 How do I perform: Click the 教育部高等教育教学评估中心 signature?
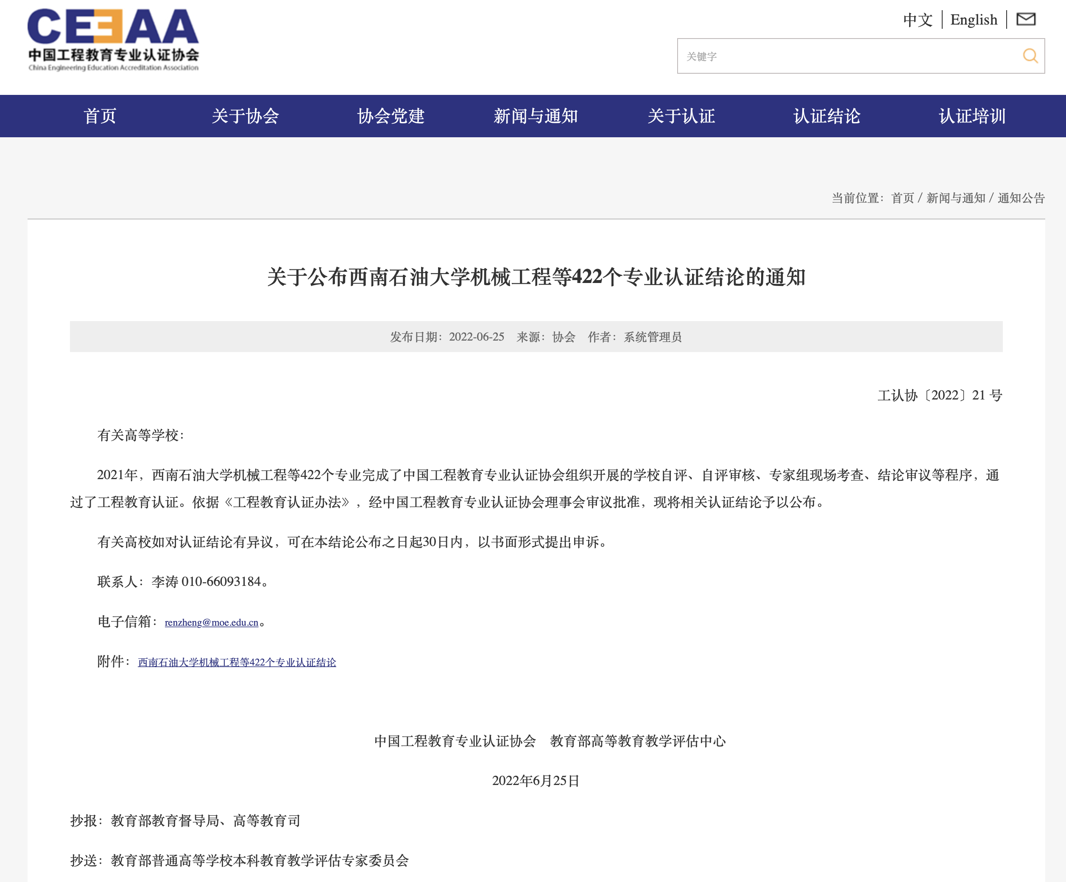[x=638, y=741]
